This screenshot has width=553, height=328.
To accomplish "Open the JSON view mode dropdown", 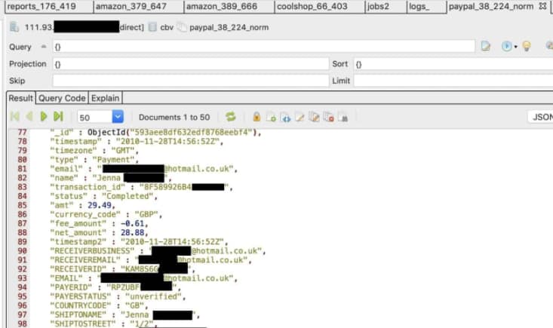I will pos(540,117).
